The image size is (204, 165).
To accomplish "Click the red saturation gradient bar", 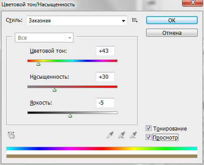I will point(72,87).
